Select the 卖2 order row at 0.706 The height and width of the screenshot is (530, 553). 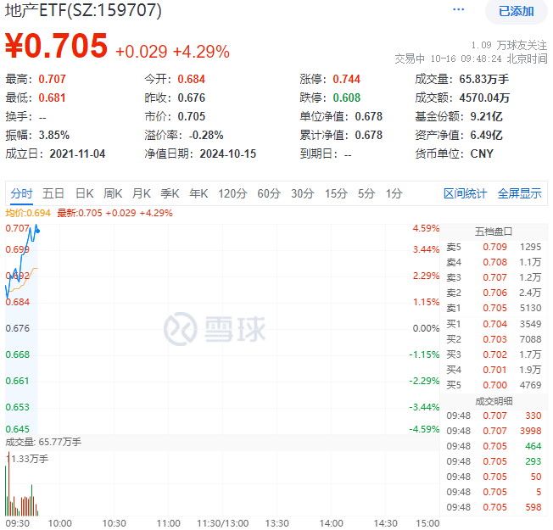click(x=494, y=293)
